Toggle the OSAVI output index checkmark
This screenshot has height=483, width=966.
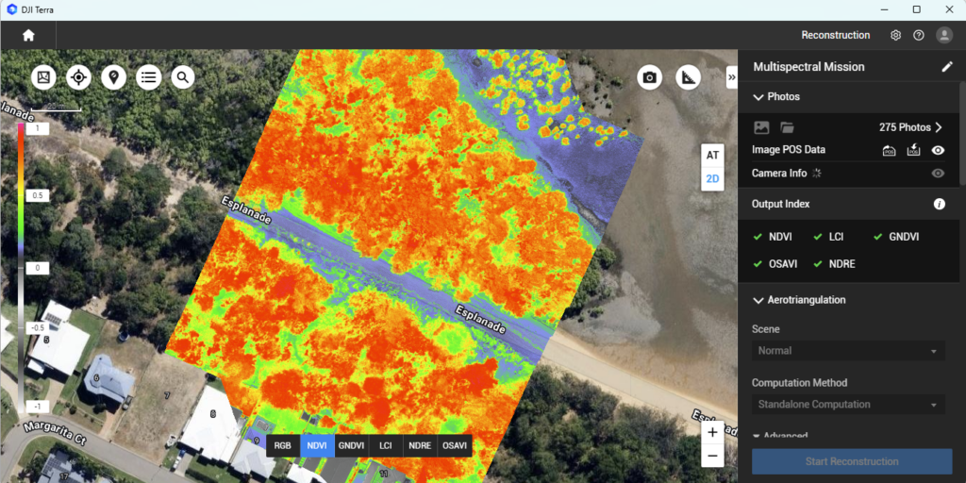758,264
